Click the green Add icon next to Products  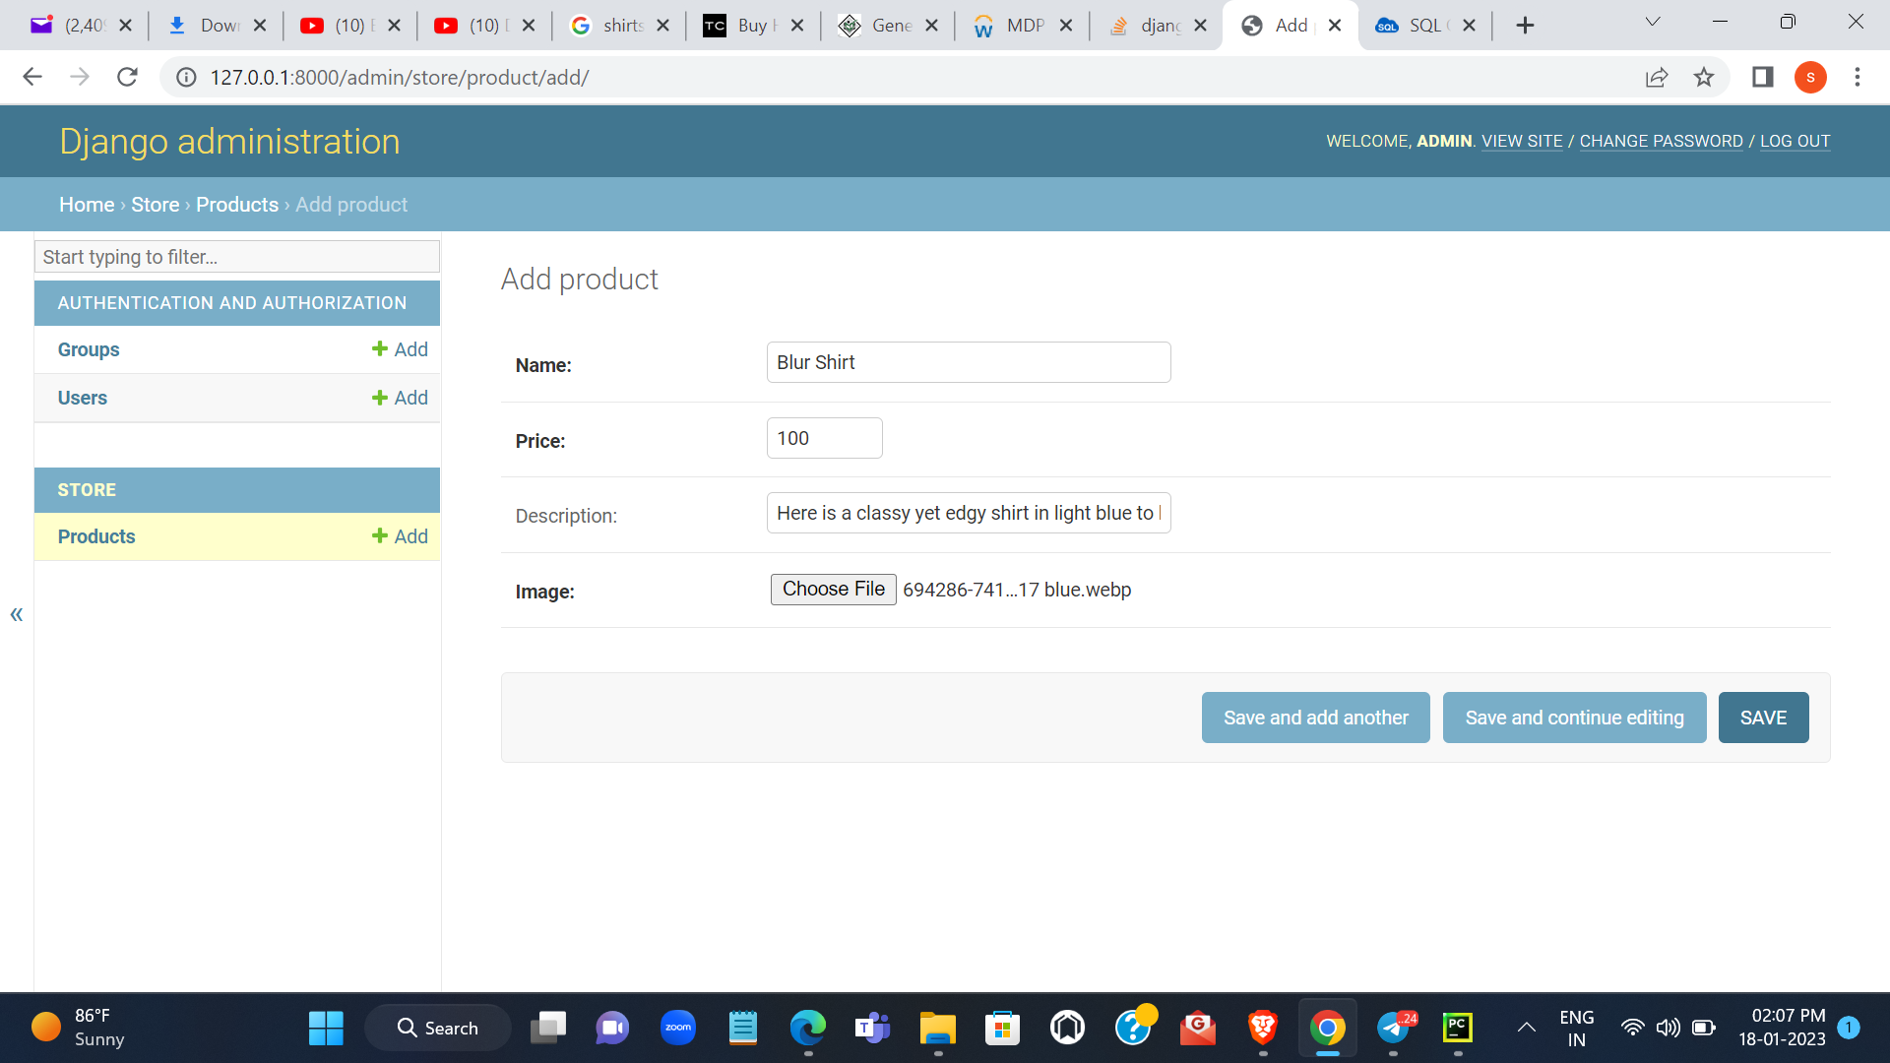[380, 536]
